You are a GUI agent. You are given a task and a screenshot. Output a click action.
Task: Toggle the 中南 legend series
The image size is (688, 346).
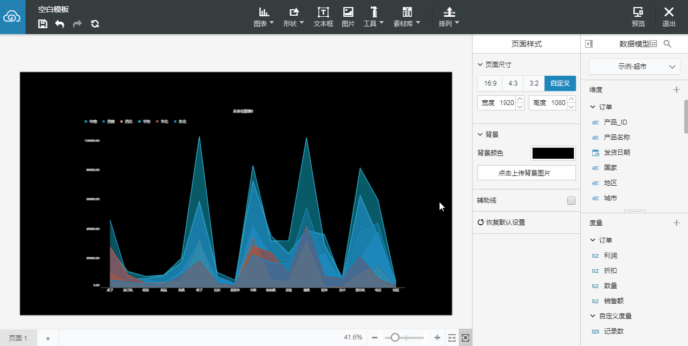91,121
